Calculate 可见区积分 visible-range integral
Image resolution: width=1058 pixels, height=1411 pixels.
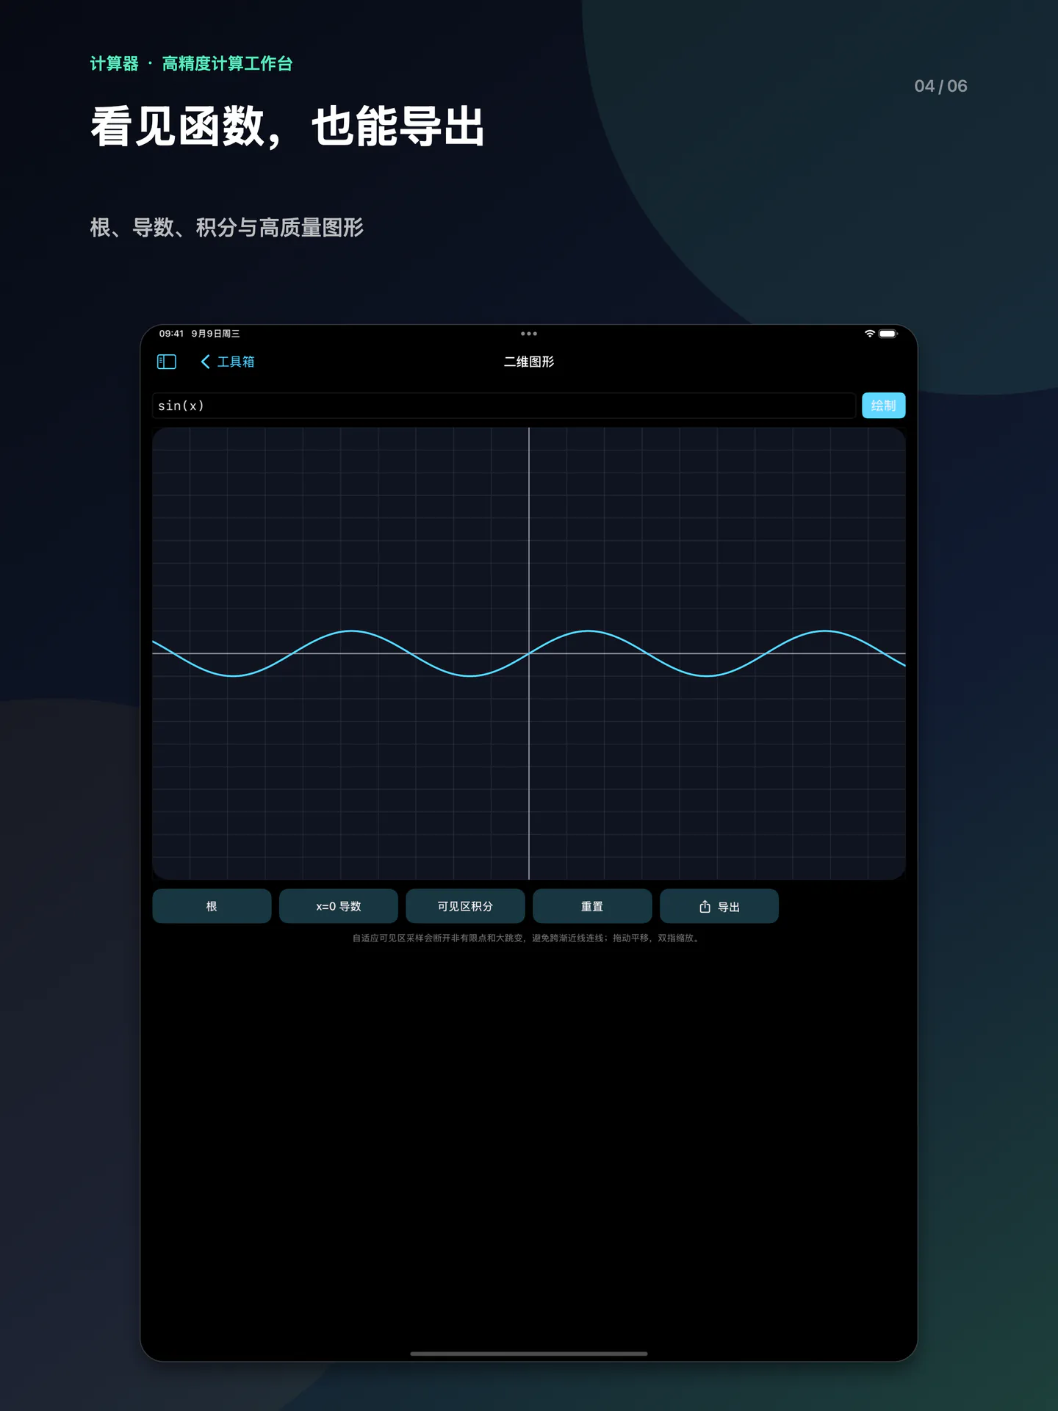pos(465,906)
